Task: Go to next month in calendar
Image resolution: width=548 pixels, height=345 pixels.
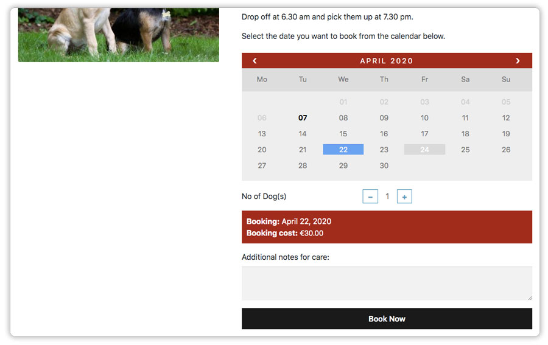Action: pyautogui.click(x=518, y=61)
